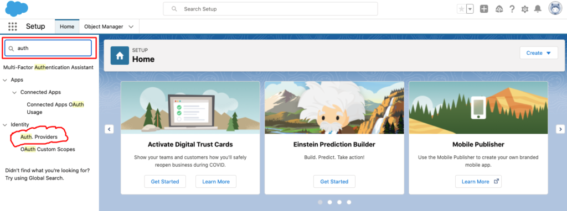Viewport: 567px width, 211px height.
Task: Open the Object Manager tab dropdown chevron
Action: click(x=131, y=27)
